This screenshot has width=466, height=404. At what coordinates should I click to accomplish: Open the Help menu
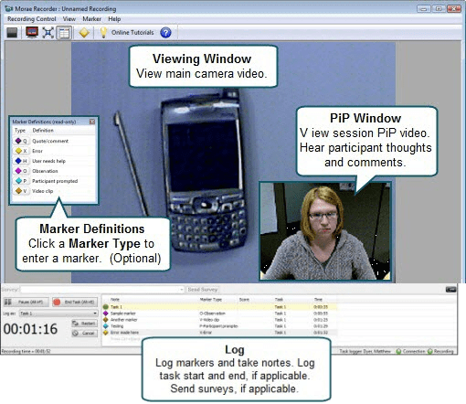pyautogui.click(x=114, y=19)
